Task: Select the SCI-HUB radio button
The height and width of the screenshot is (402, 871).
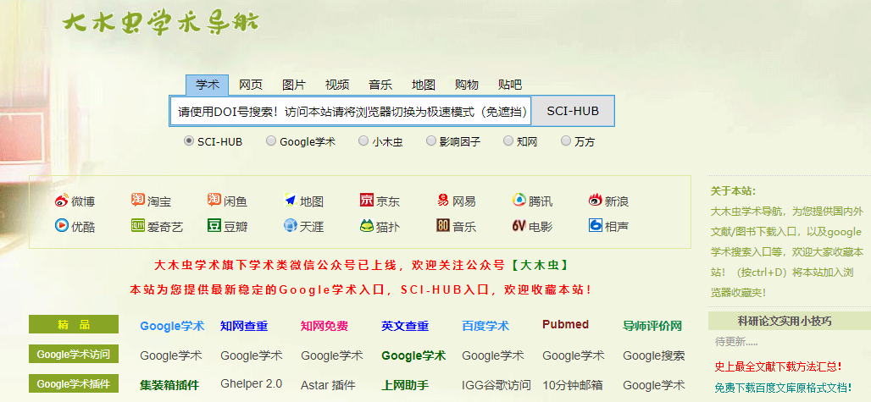Action: pos(188,140)
